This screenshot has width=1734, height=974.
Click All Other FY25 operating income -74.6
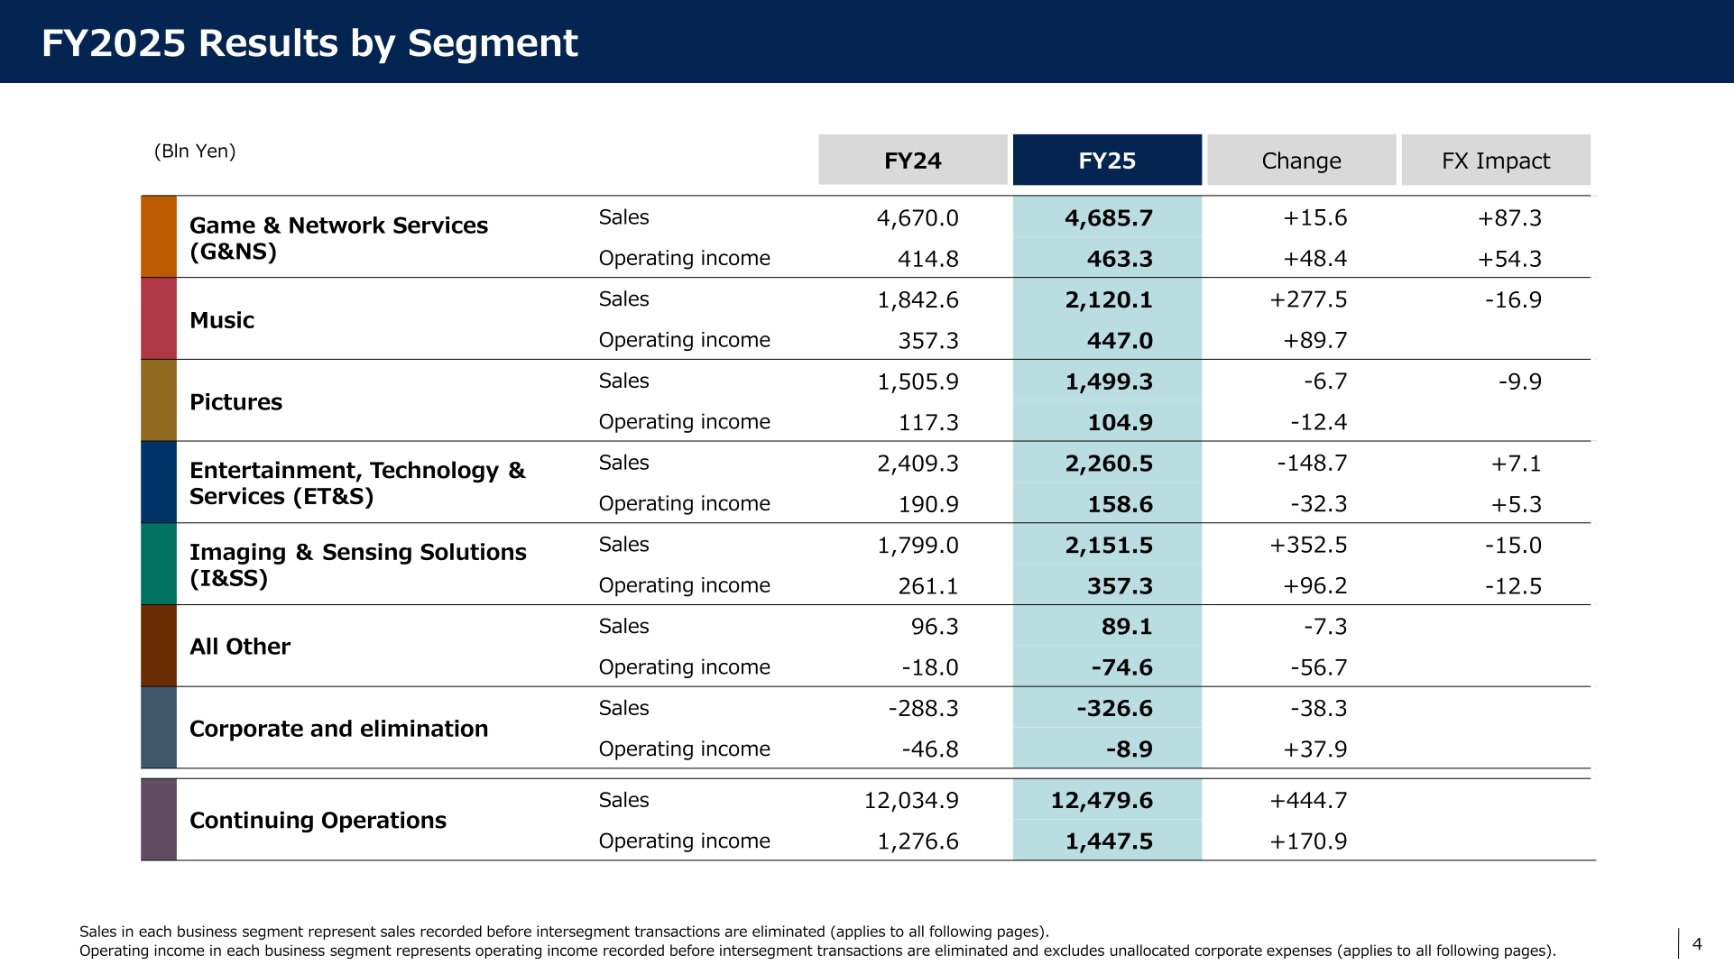pyautogui.click(x=1122, y=667)
